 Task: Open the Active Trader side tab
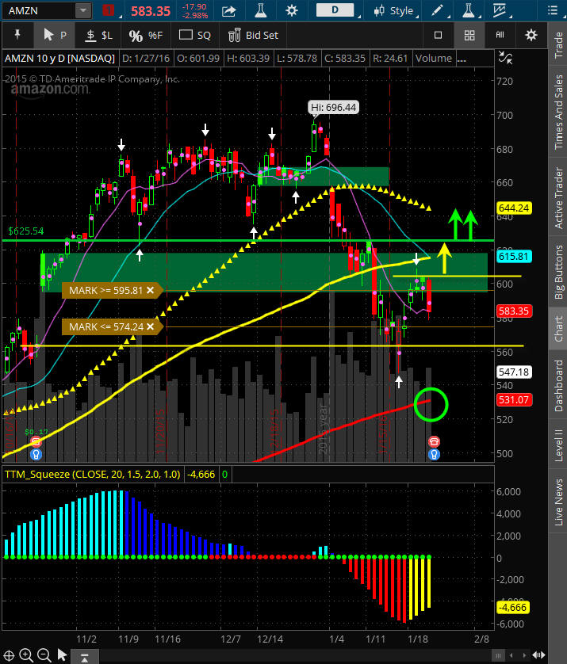[558, 198]
